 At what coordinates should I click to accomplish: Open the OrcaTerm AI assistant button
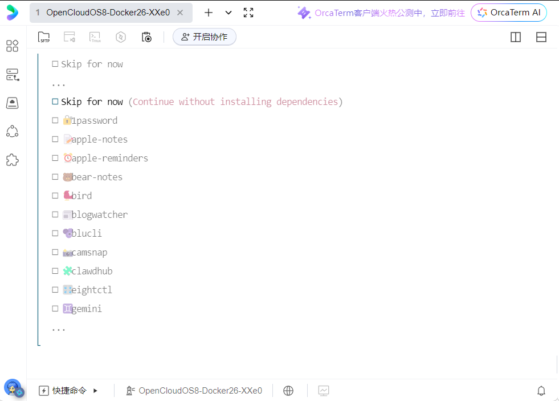(509, 13)
